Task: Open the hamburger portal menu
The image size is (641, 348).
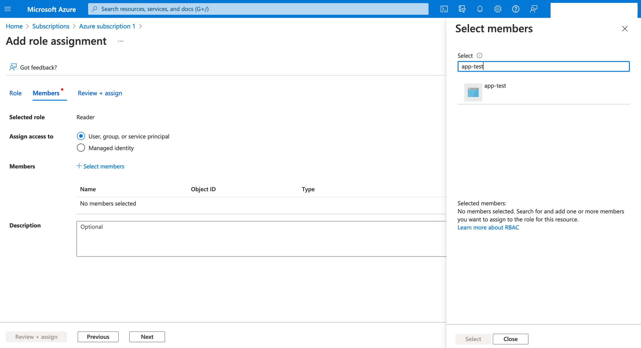Action: (8, 9)
